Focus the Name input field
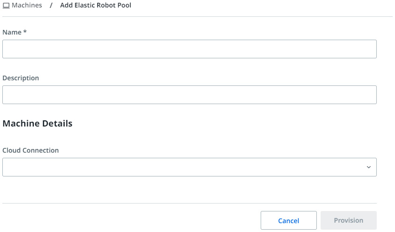Screen dimensions: 395x232 click(x=190, y=49)
